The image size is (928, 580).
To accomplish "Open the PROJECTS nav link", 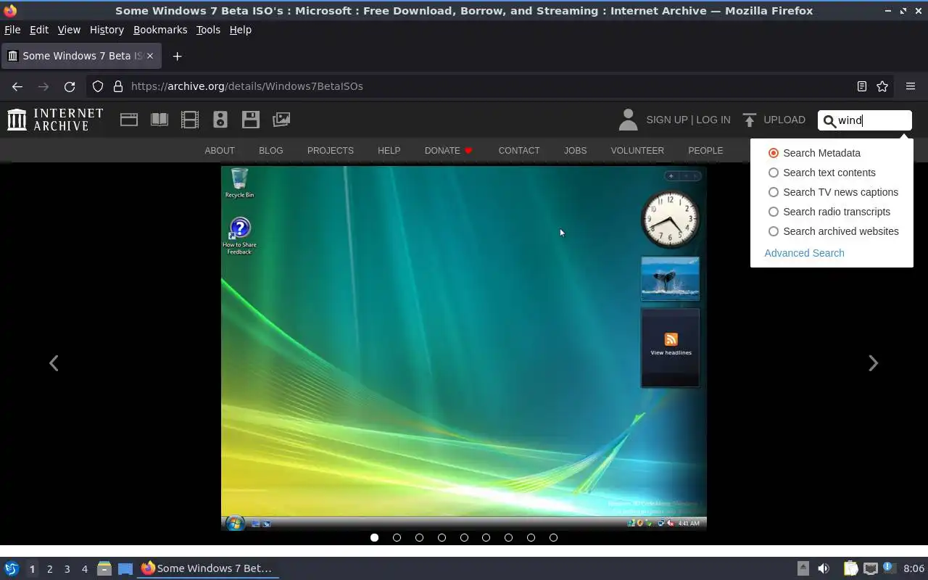I will [x=331, y=151].
